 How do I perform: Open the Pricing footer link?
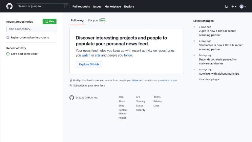pyautogui.click(x=122, y=118)
